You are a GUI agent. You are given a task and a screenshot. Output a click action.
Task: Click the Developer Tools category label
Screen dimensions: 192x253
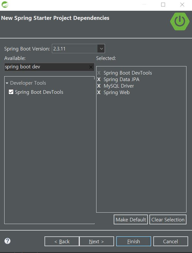[28, 83]
